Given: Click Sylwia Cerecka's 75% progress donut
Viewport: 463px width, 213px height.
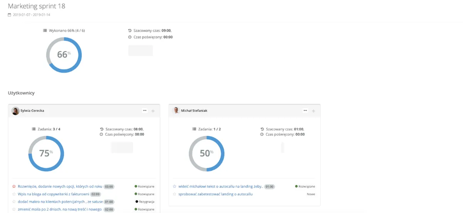Looking at the screenshot, I should click(x=46, y=154).
